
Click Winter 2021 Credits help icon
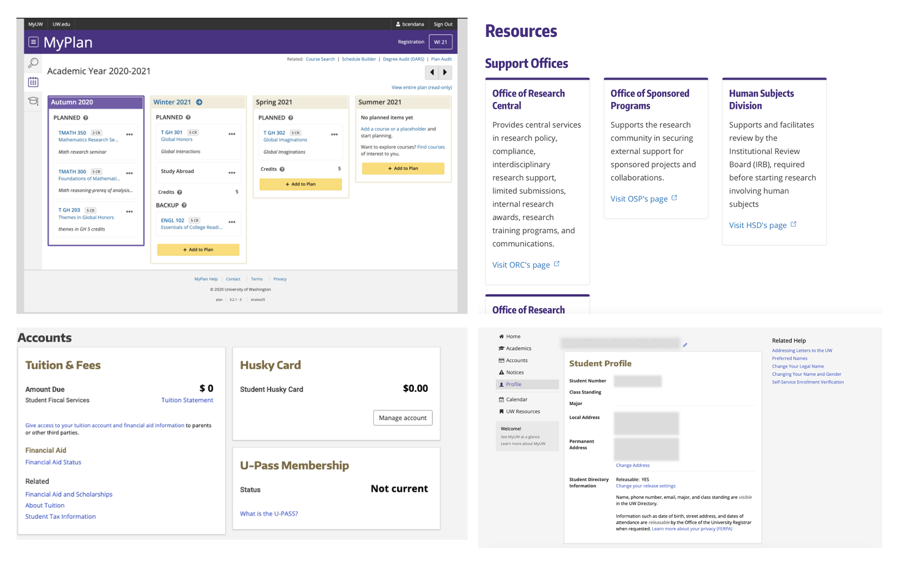179,192
